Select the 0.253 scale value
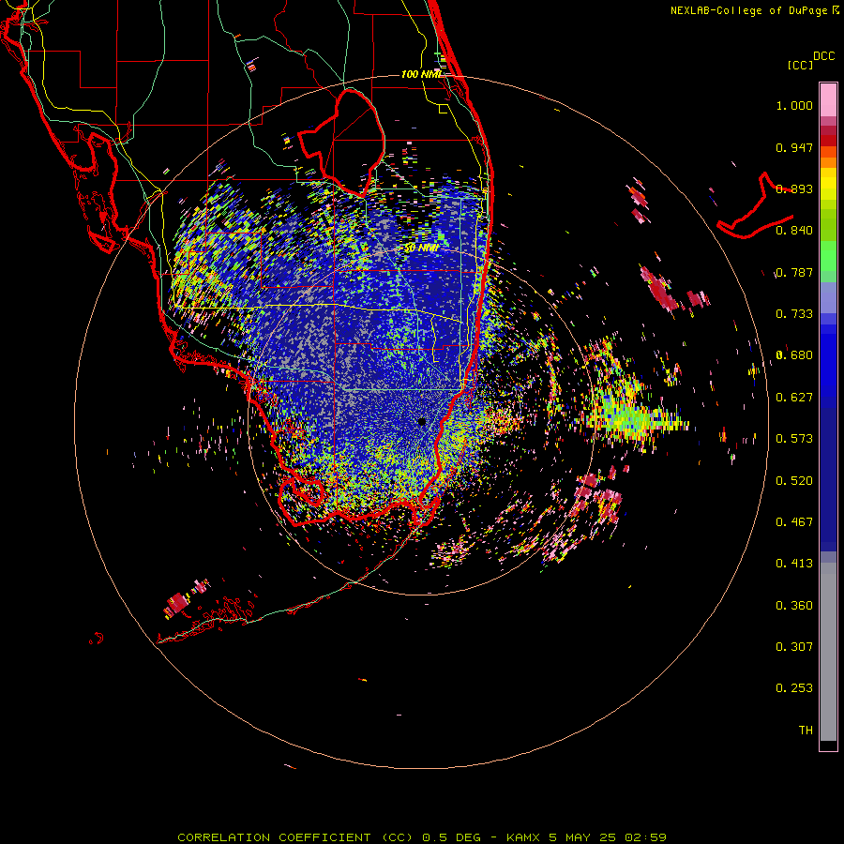 pos(794,688)
